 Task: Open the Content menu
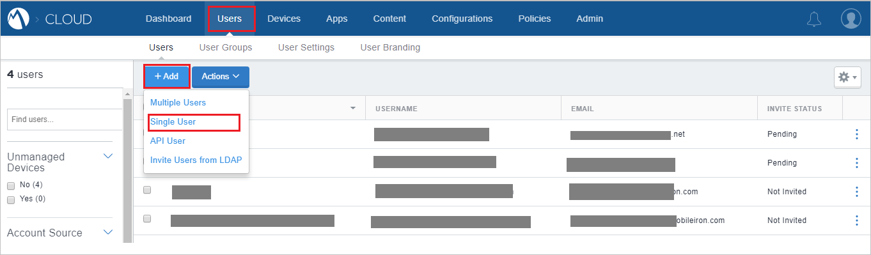(389, 19)
